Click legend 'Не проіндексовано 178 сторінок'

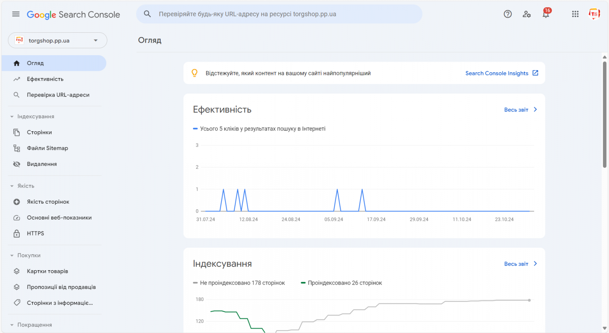tap(239, 283)
